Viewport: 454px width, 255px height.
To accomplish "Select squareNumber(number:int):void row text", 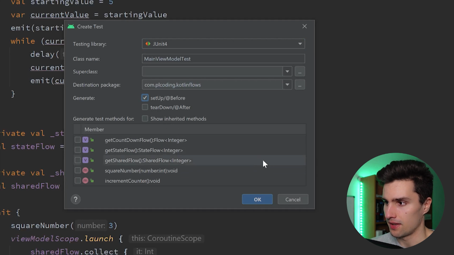I will pos(141,170).
